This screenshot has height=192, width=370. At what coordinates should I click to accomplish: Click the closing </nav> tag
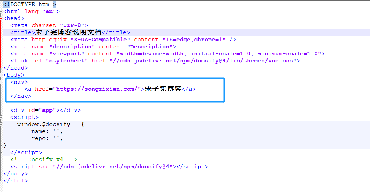21,96
